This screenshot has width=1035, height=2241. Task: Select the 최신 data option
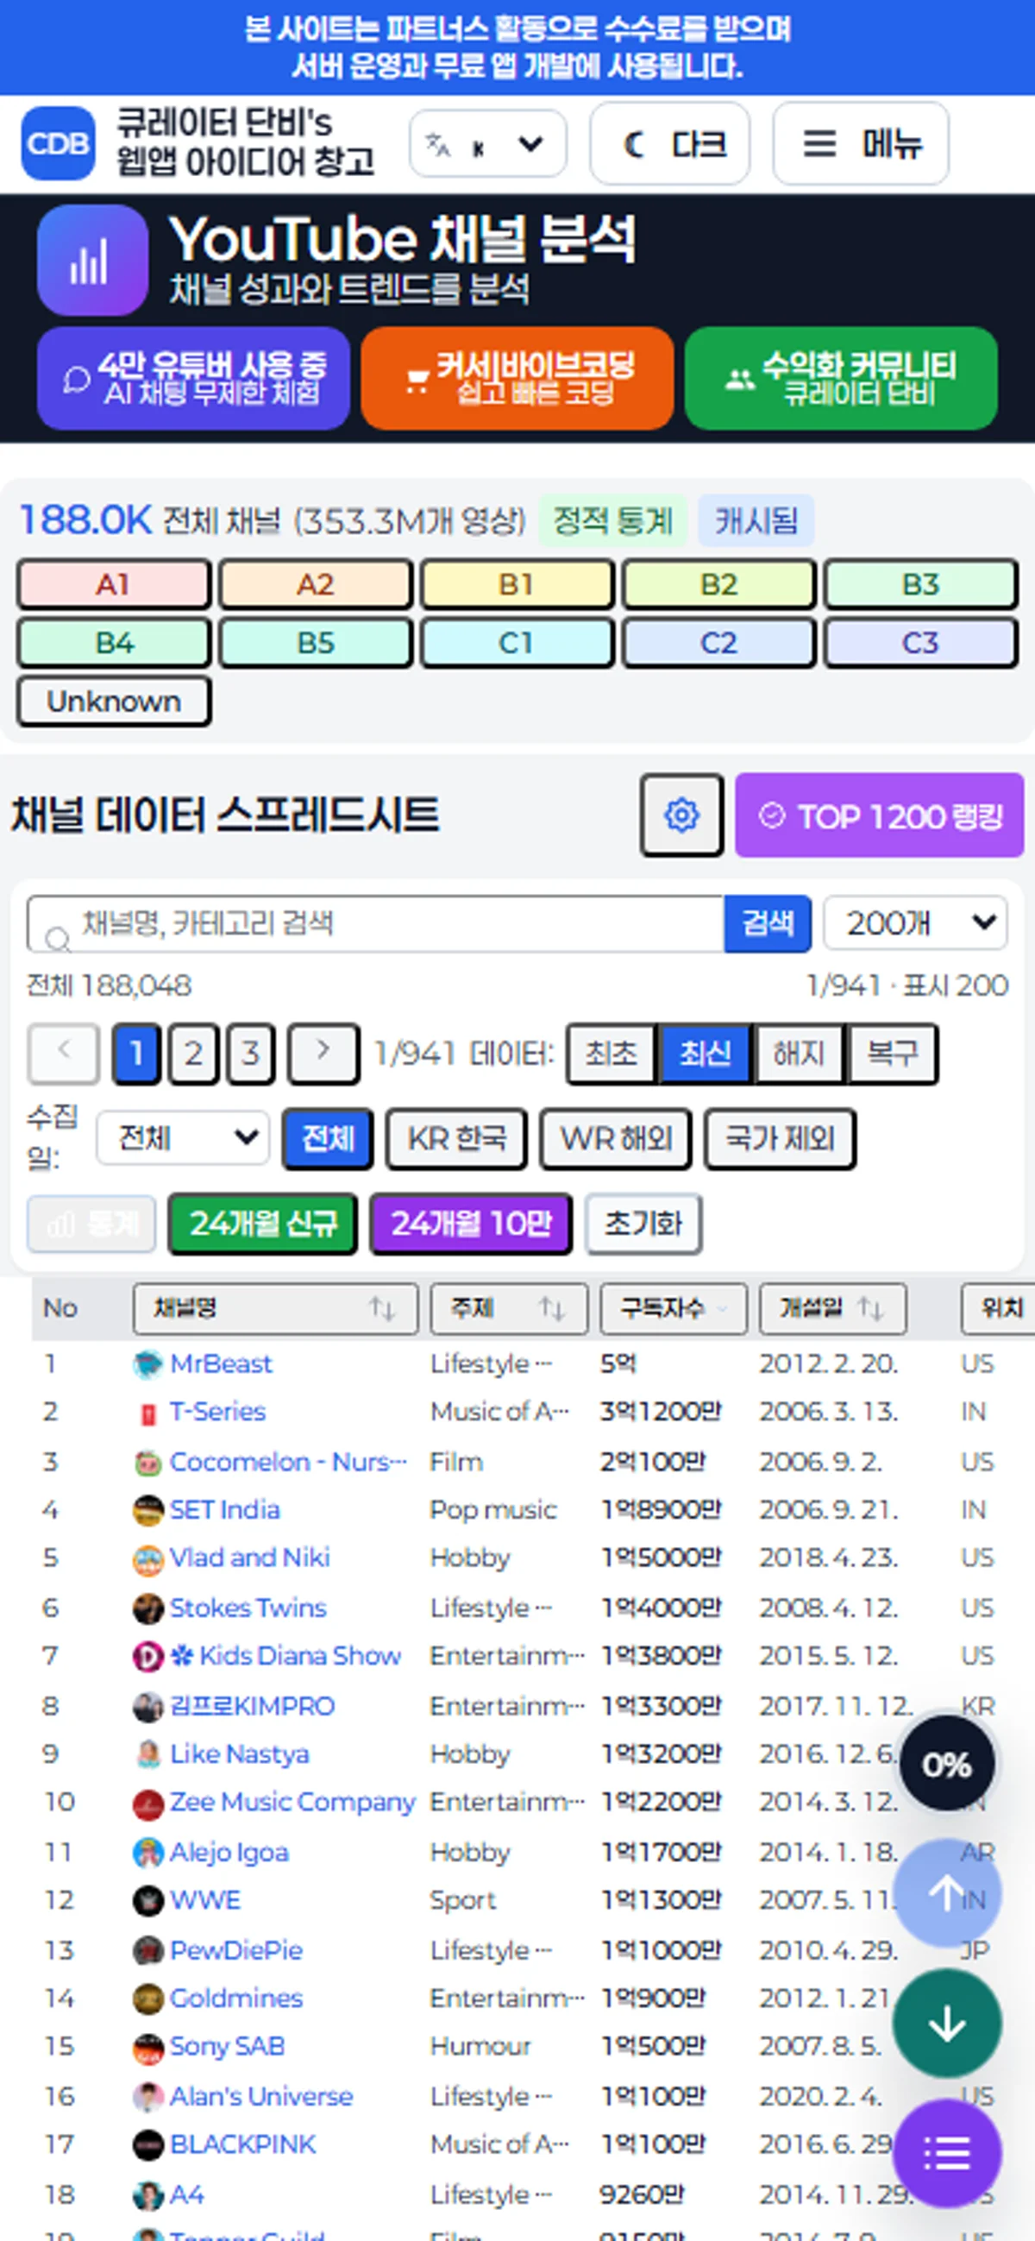(706, 1054)
